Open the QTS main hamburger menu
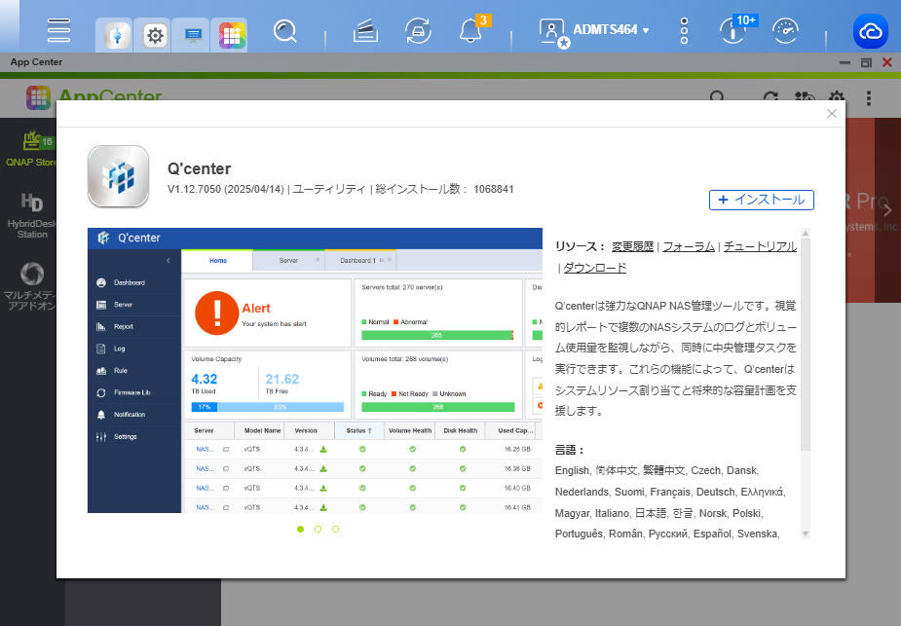 pyautogui.click(x=58, y=30)
